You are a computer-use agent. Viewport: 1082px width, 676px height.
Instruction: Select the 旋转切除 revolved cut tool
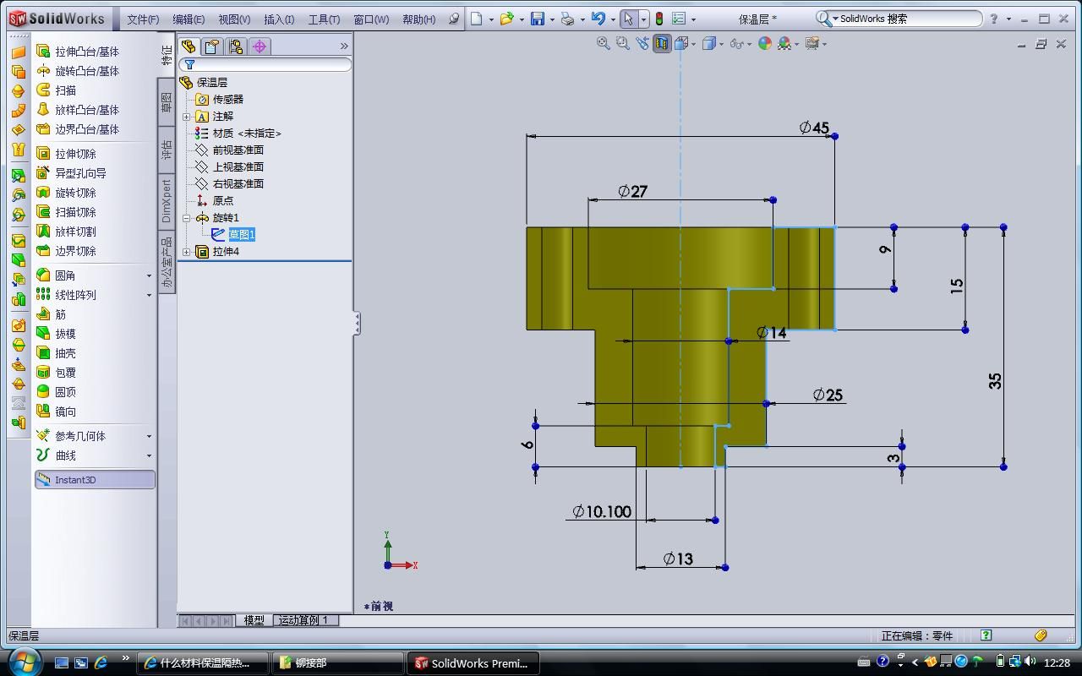pyautogui.click(x=67, y=193)
